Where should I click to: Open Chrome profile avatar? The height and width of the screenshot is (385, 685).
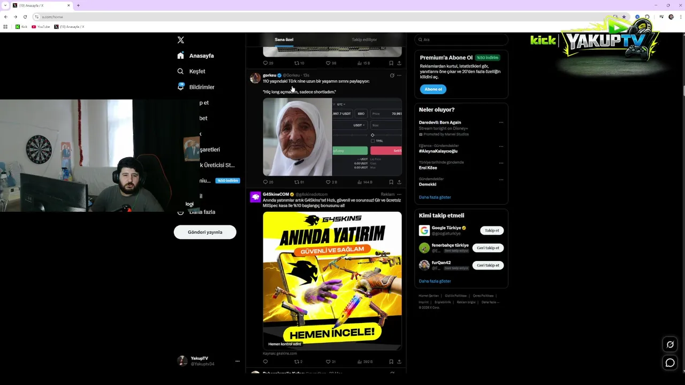[x=671, y=17]
